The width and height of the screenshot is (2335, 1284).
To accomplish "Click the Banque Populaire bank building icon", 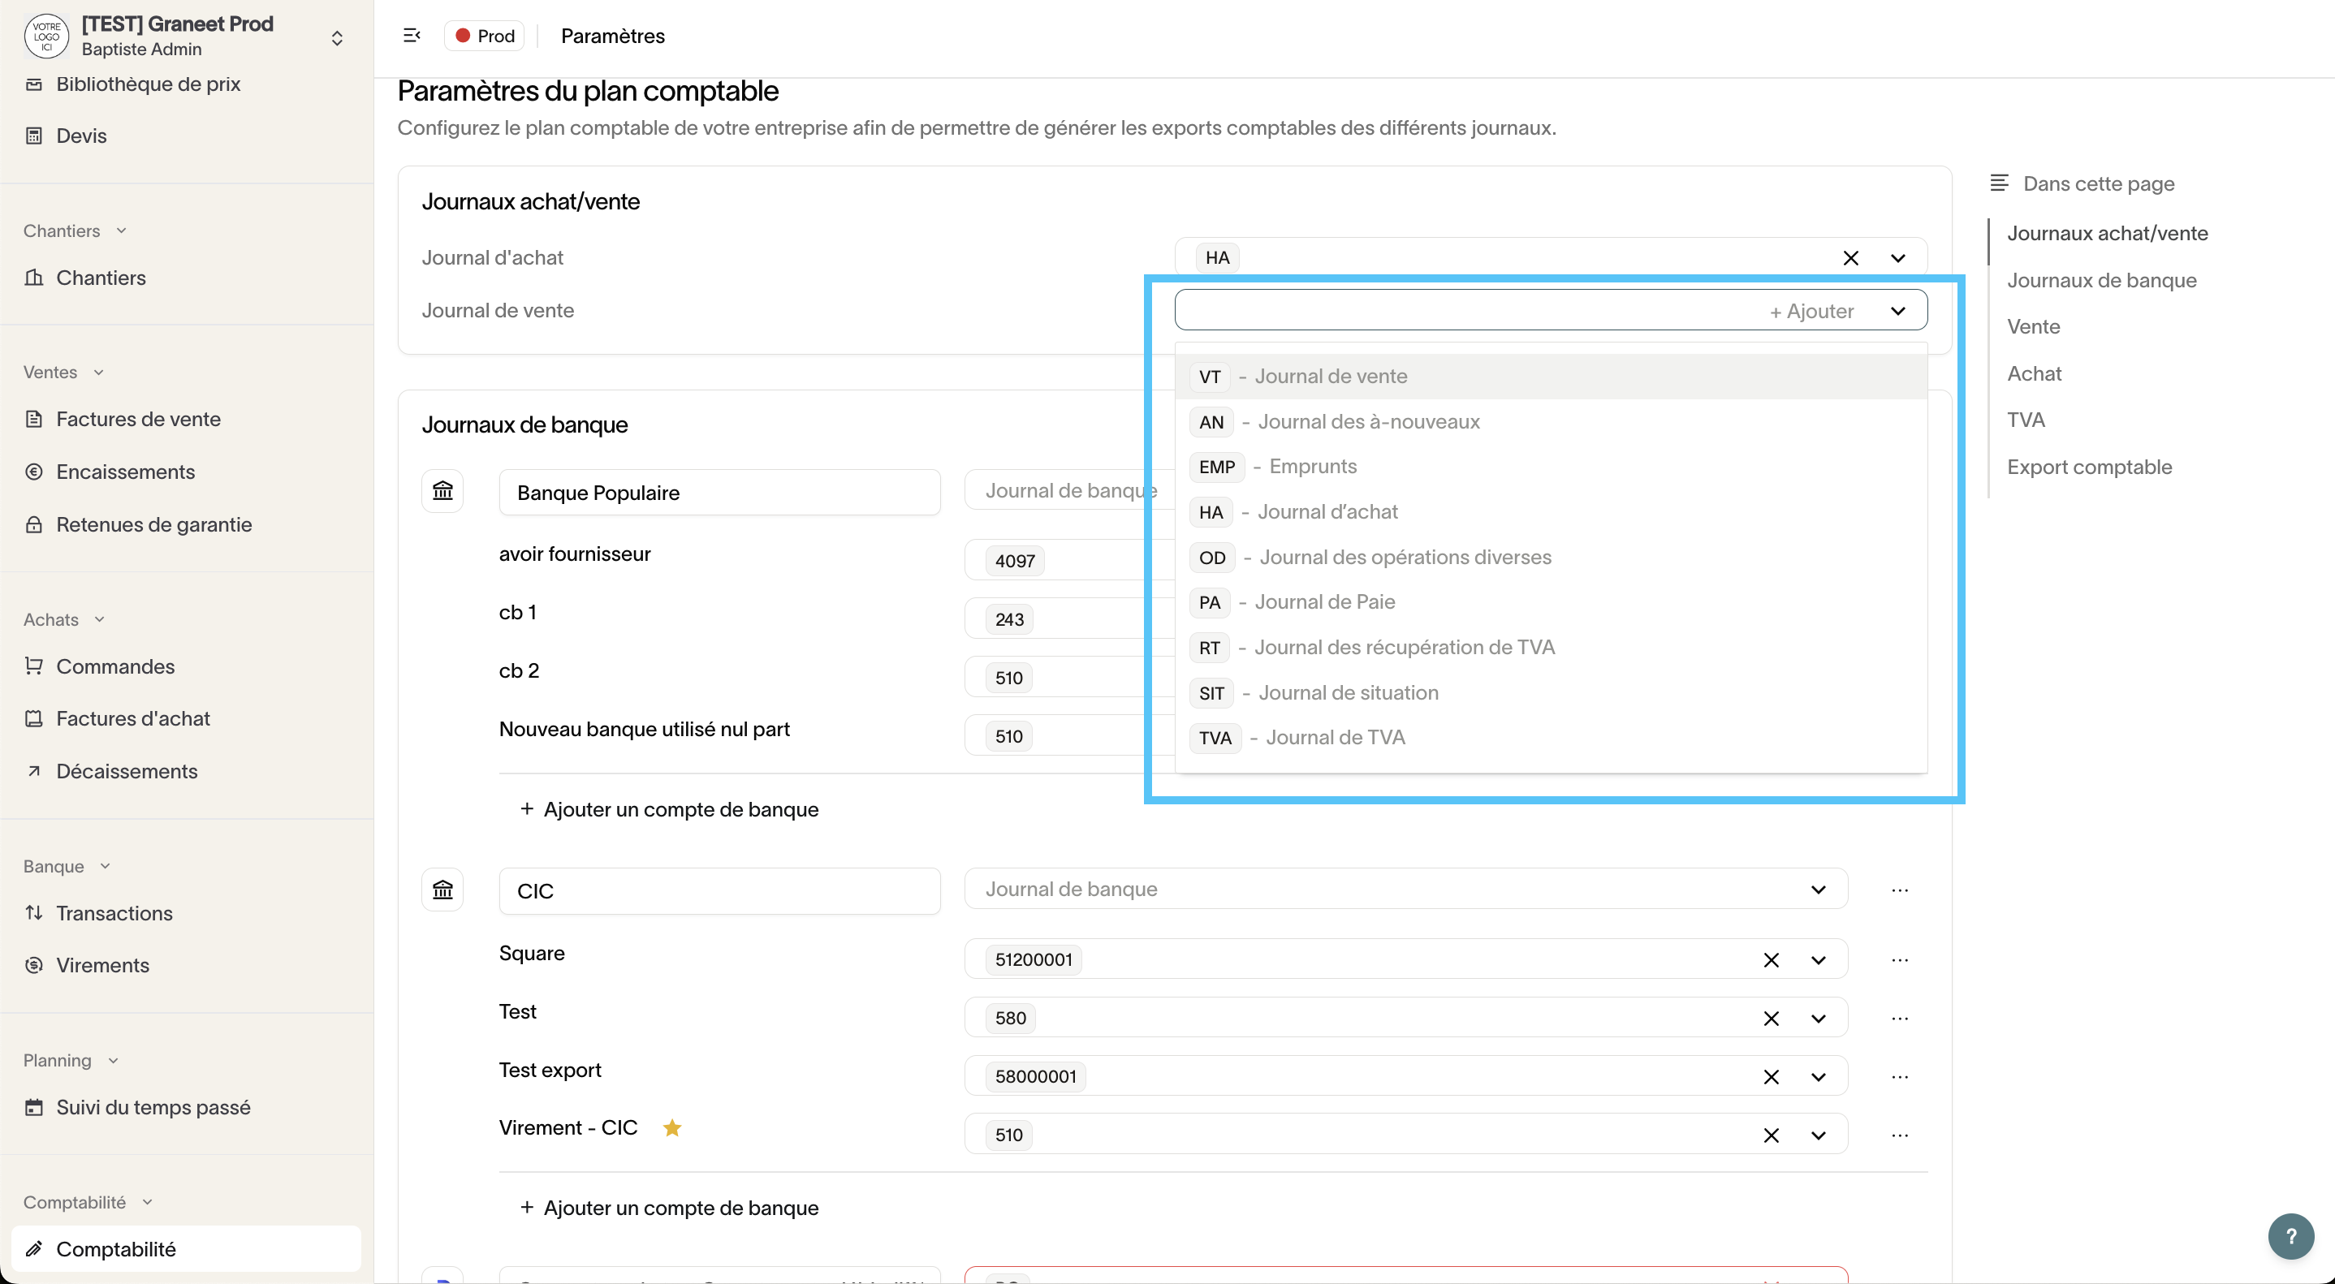I will pos(442,491).
